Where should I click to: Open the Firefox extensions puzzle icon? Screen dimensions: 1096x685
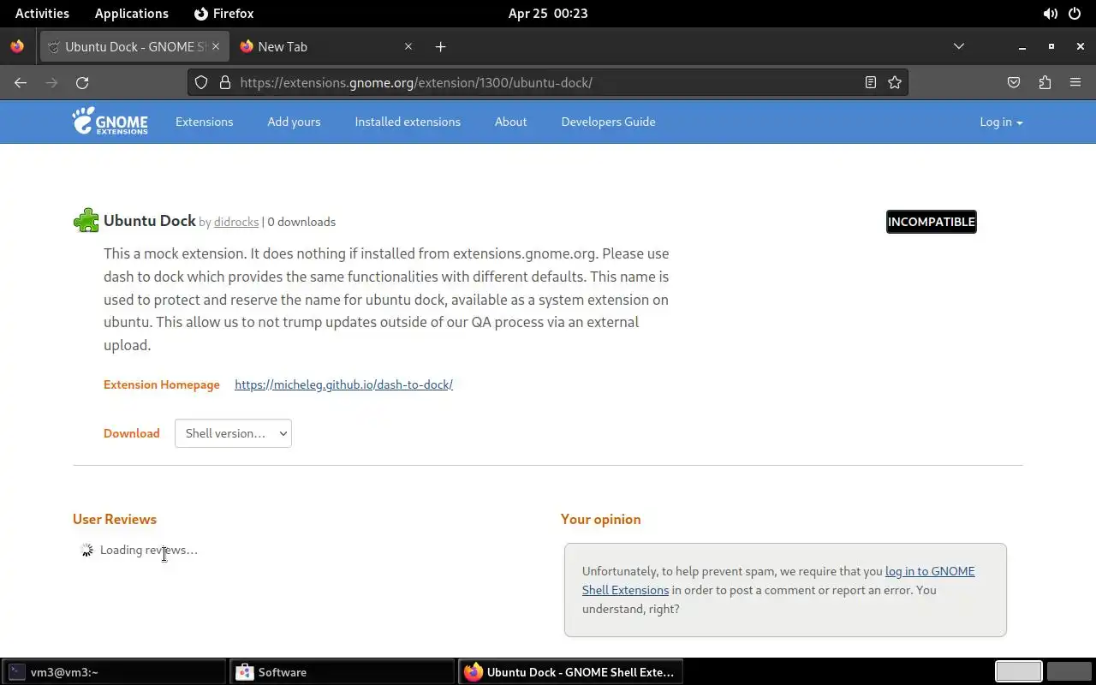click(x=1045, y=82)
